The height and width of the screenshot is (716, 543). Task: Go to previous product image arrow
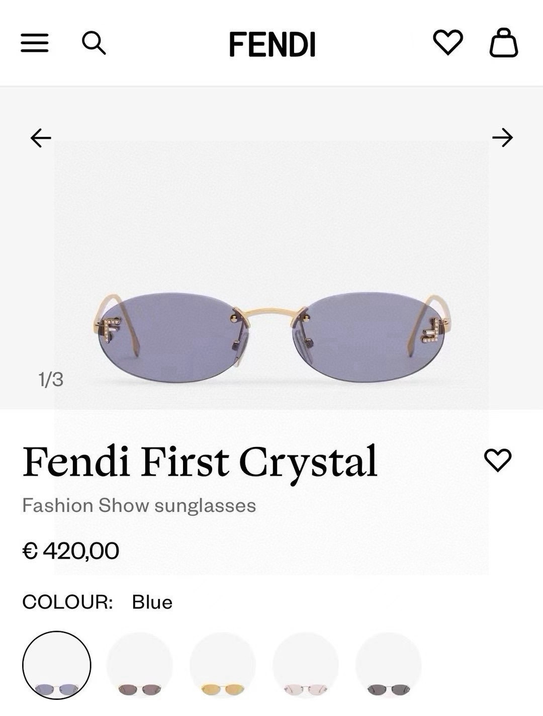tap(41, 138)
